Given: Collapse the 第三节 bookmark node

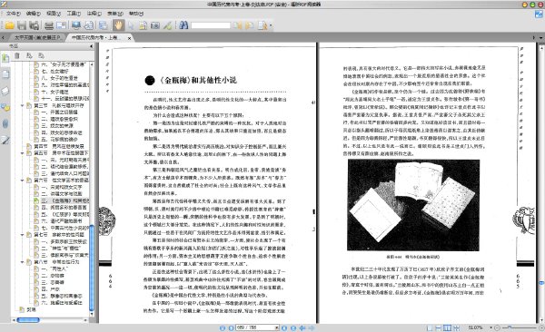Looking at the screenshot, I should click(23, 105).
